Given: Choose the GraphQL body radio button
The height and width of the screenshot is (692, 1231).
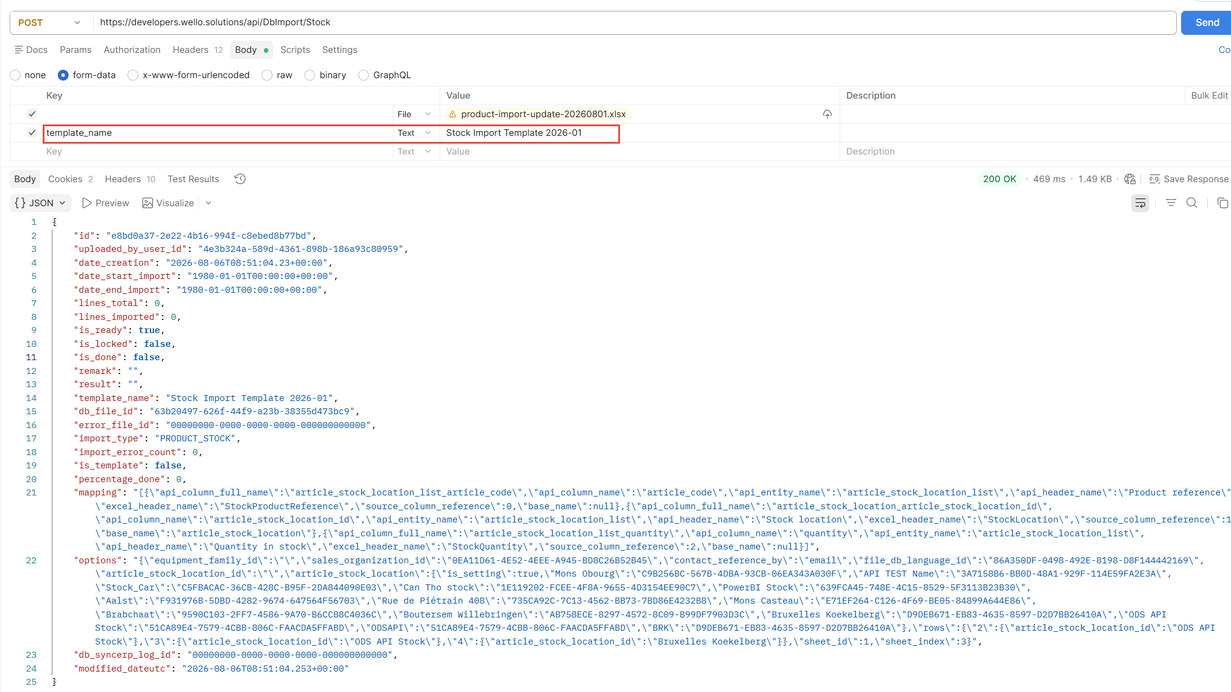Looking at the screenshot, I should coord(363,75).
